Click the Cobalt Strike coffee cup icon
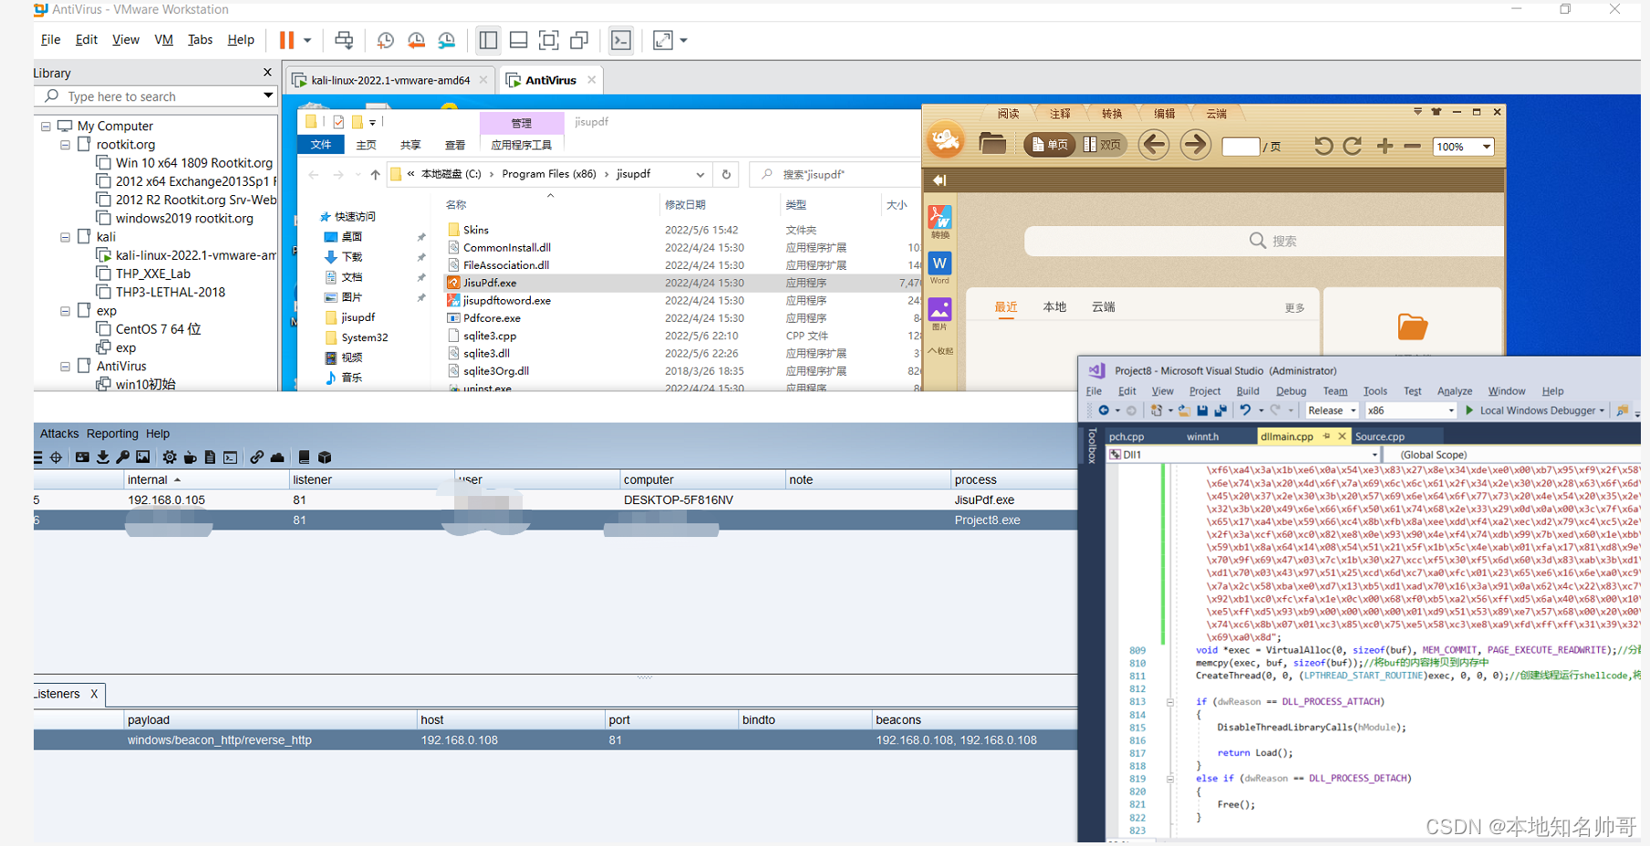 [190, 458]
